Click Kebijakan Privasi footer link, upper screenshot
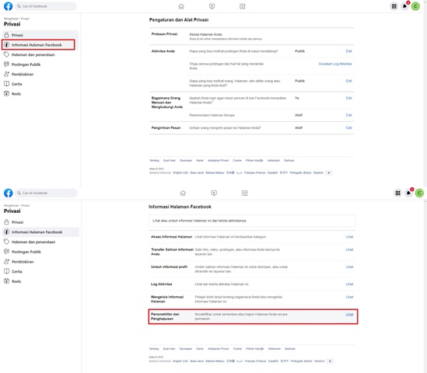This screenshot has height=373, width=427. 218,160
